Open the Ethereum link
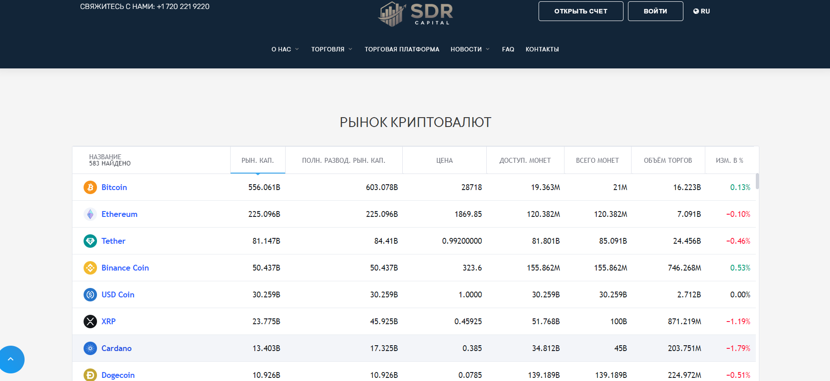This screenshot has width=830, height=381. 119,214
